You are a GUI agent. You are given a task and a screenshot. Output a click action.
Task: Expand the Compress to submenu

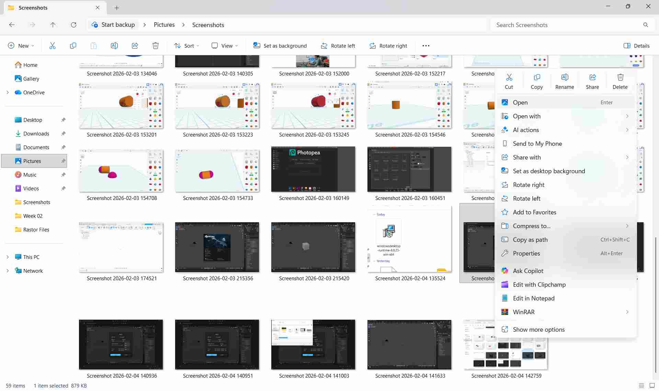click(566, 226)
